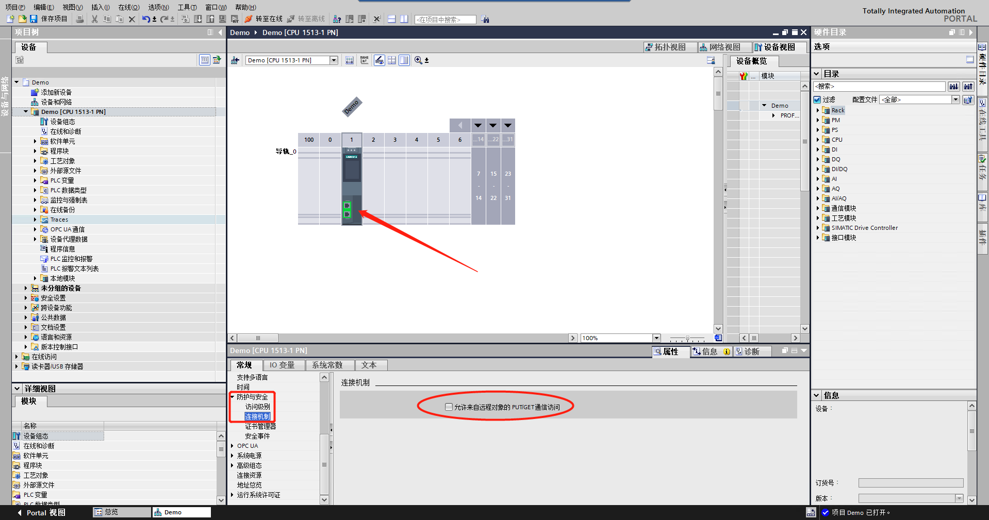Click the NAME assign device name icon
The width and height of the screenshot is (989, 520).
coord(365,60)
